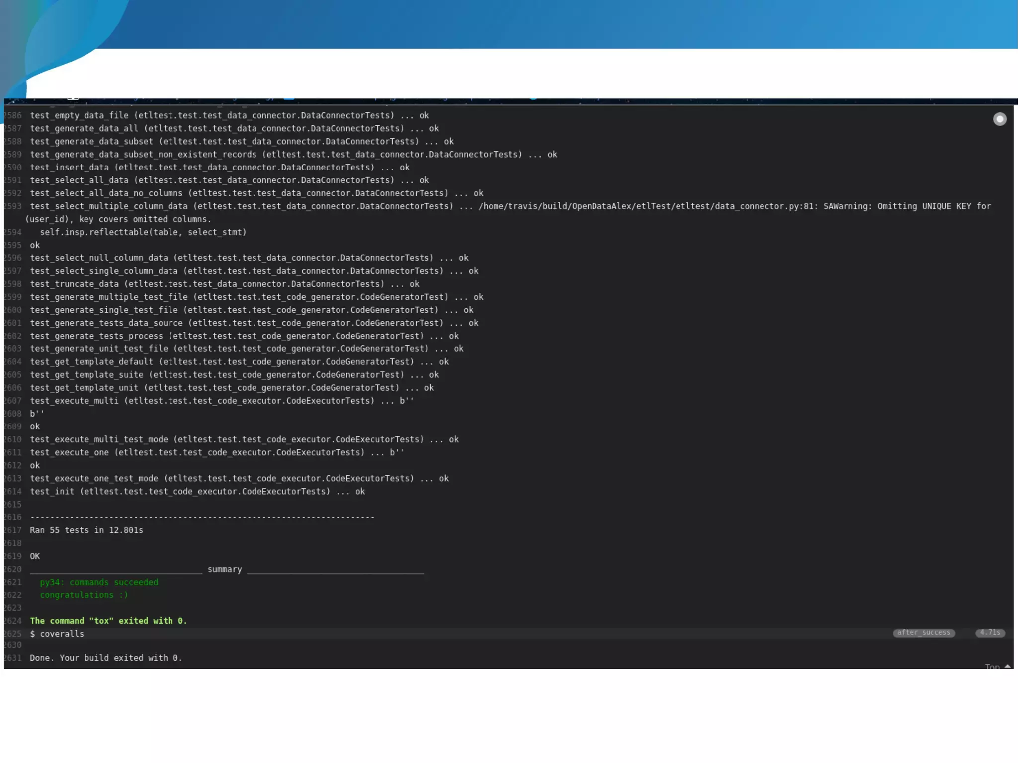
Task: Click the round follow-log indicator icon
Action: 999,119
